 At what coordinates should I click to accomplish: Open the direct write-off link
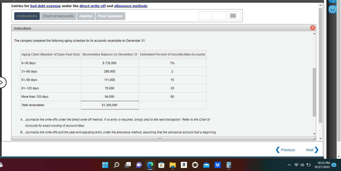[x=92, y=6]
